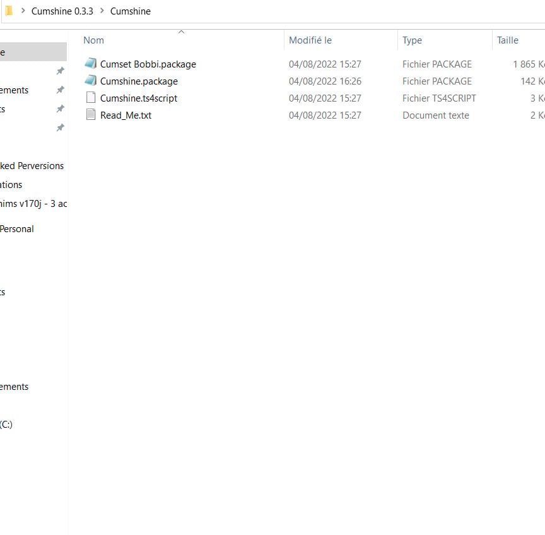Expand the chevron before Cumshine 0.3.3 breadcrumb
545x535 pixels.
pos(23,11)
